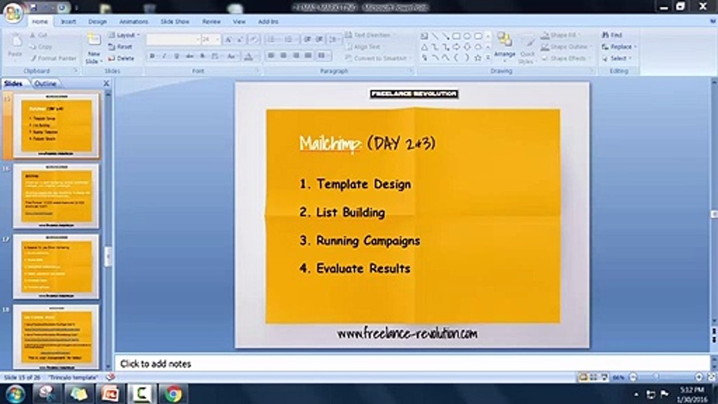Screen dimensions: 718x404
Task: Toggle underline formatting
Action: tap(177, 56)
